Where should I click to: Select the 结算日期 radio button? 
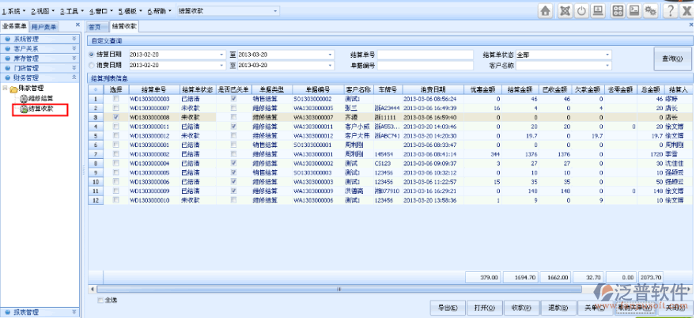[93, 55]
